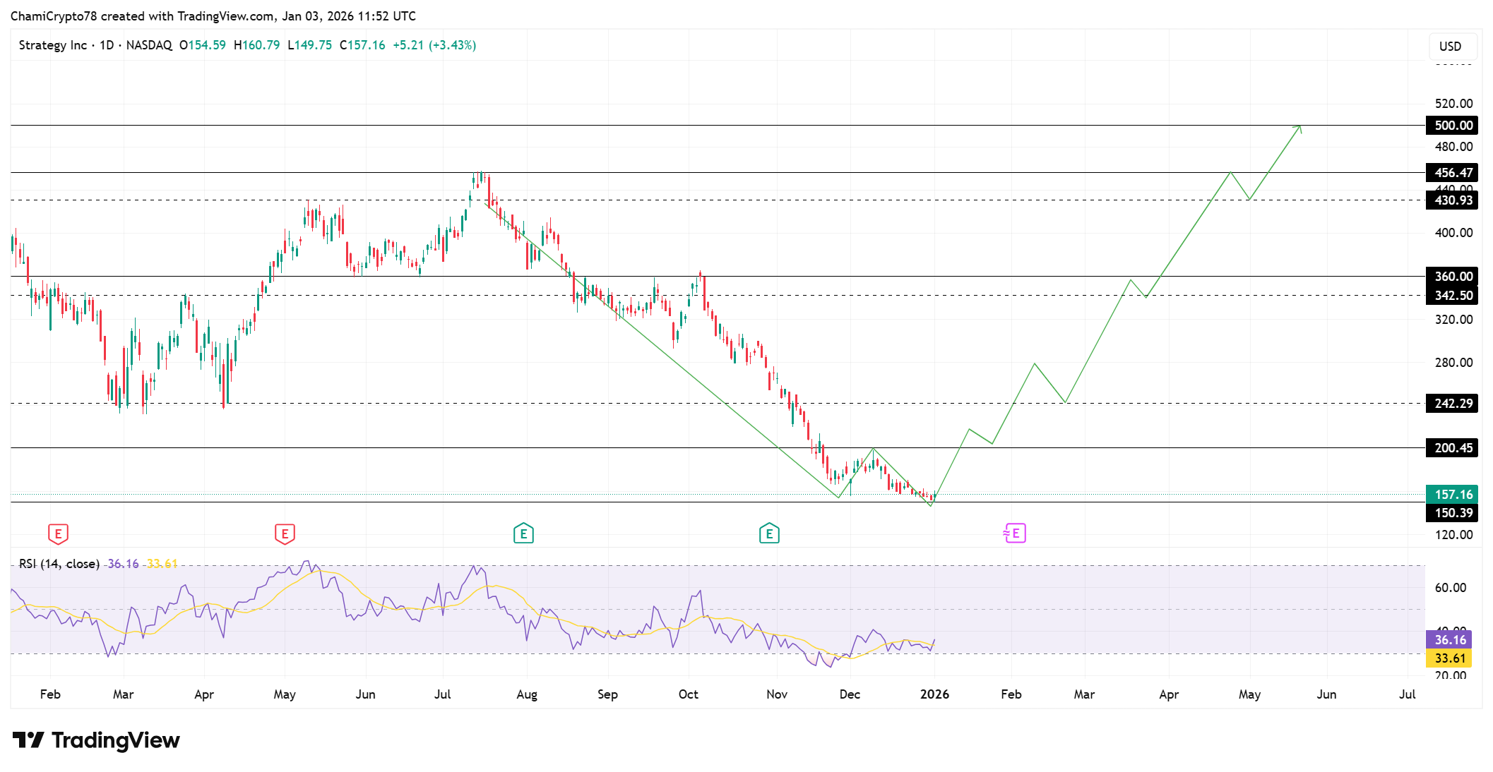
Task: Open the 1D timeframe selector
Action: 107,44
